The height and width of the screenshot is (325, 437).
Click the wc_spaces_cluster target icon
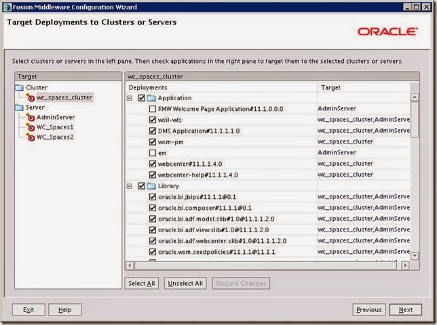click(x=31, y=97)
